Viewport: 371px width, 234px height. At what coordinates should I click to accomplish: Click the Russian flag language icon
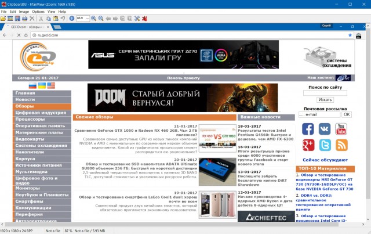coord(32,85)
